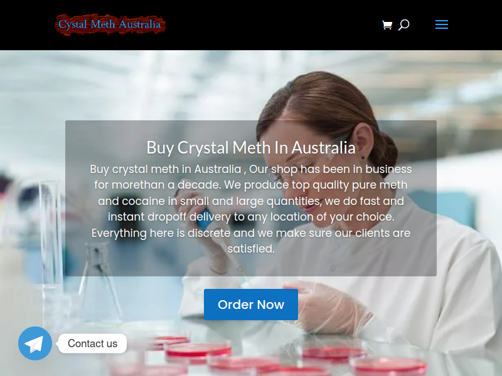This screenshot has width=502, height=376.
Task: Click the paragraph starting 'Buy crystal meth in Australia'
Action: (251, 209)
